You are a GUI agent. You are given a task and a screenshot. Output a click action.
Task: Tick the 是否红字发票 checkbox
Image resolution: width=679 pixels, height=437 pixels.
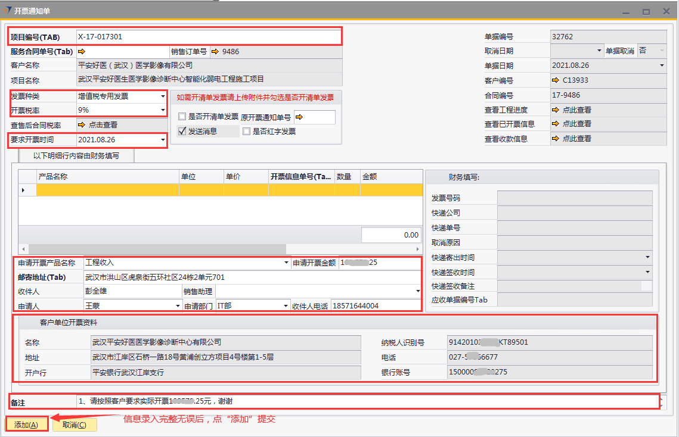click(x=246, y=132)
